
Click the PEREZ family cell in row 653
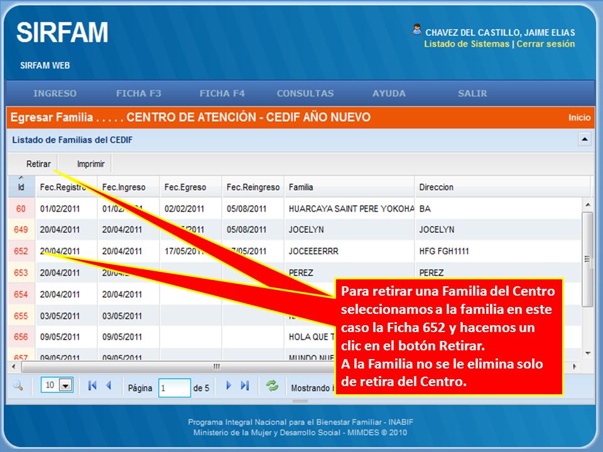coord(350,272)
